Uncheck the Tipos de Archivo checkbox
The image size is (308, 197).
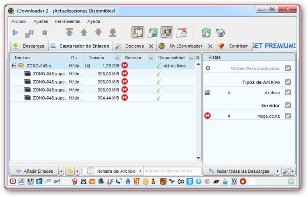tap(288, 82)
